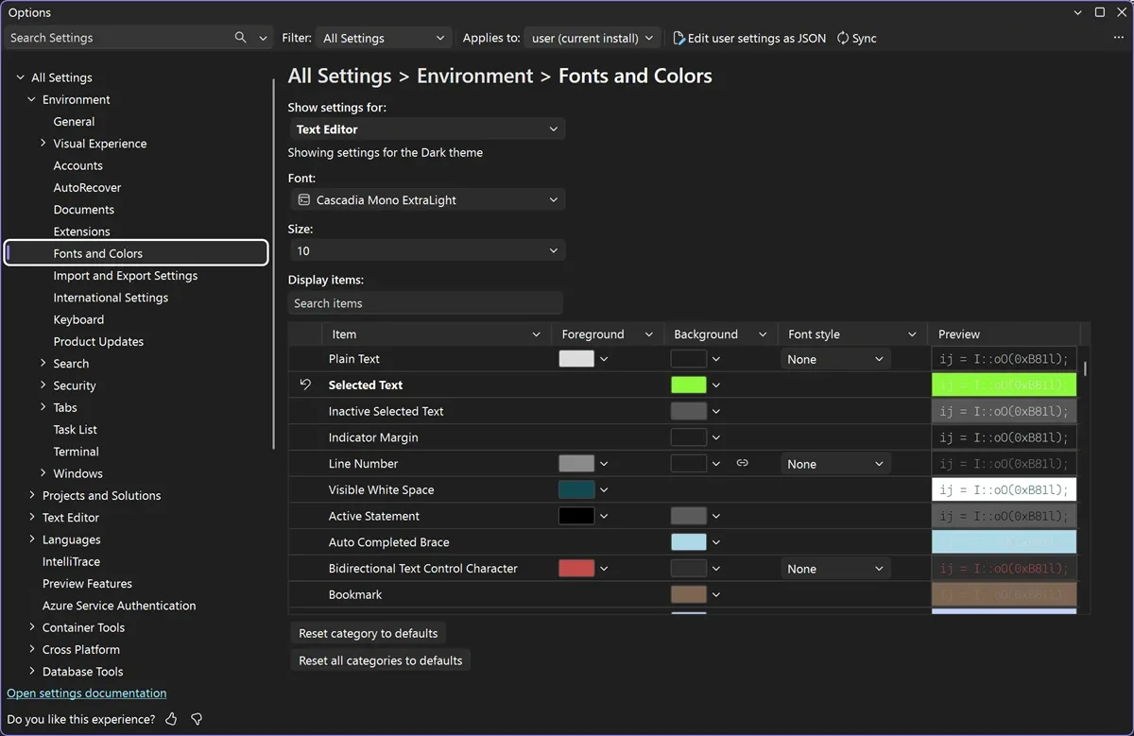Click the Search items display filter field
1134x736 pixels.
pyautogui.click(x=425, y=303)
